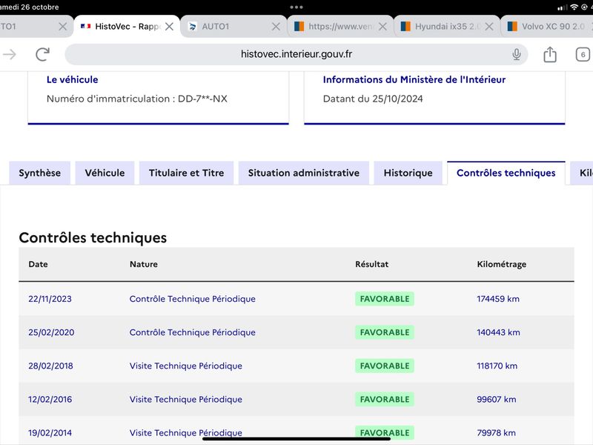Click Visite Technique Périodique on 28/02/2018 row
Viewport: 593px width, 445px height.
186,366
